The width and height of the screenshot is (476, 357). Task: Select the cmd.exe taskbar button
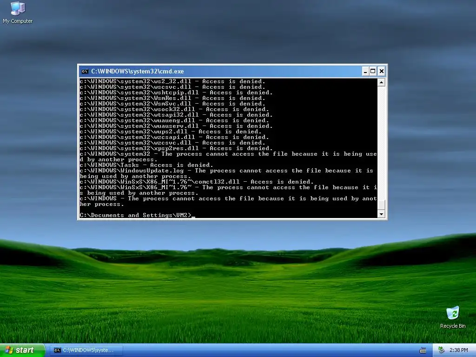[86, 350]
